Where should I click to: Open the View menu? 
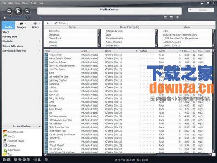coord(17,3)
